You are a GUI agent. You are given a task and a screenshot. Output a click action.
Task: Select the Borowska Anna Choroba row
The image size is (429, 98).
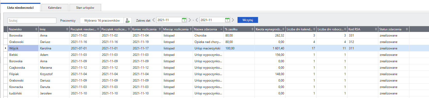pos(216,35)
